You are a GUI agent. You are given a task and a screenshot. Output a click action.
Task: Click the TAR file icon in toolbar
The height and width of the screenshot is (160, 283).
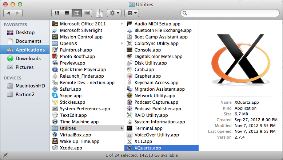99,13
